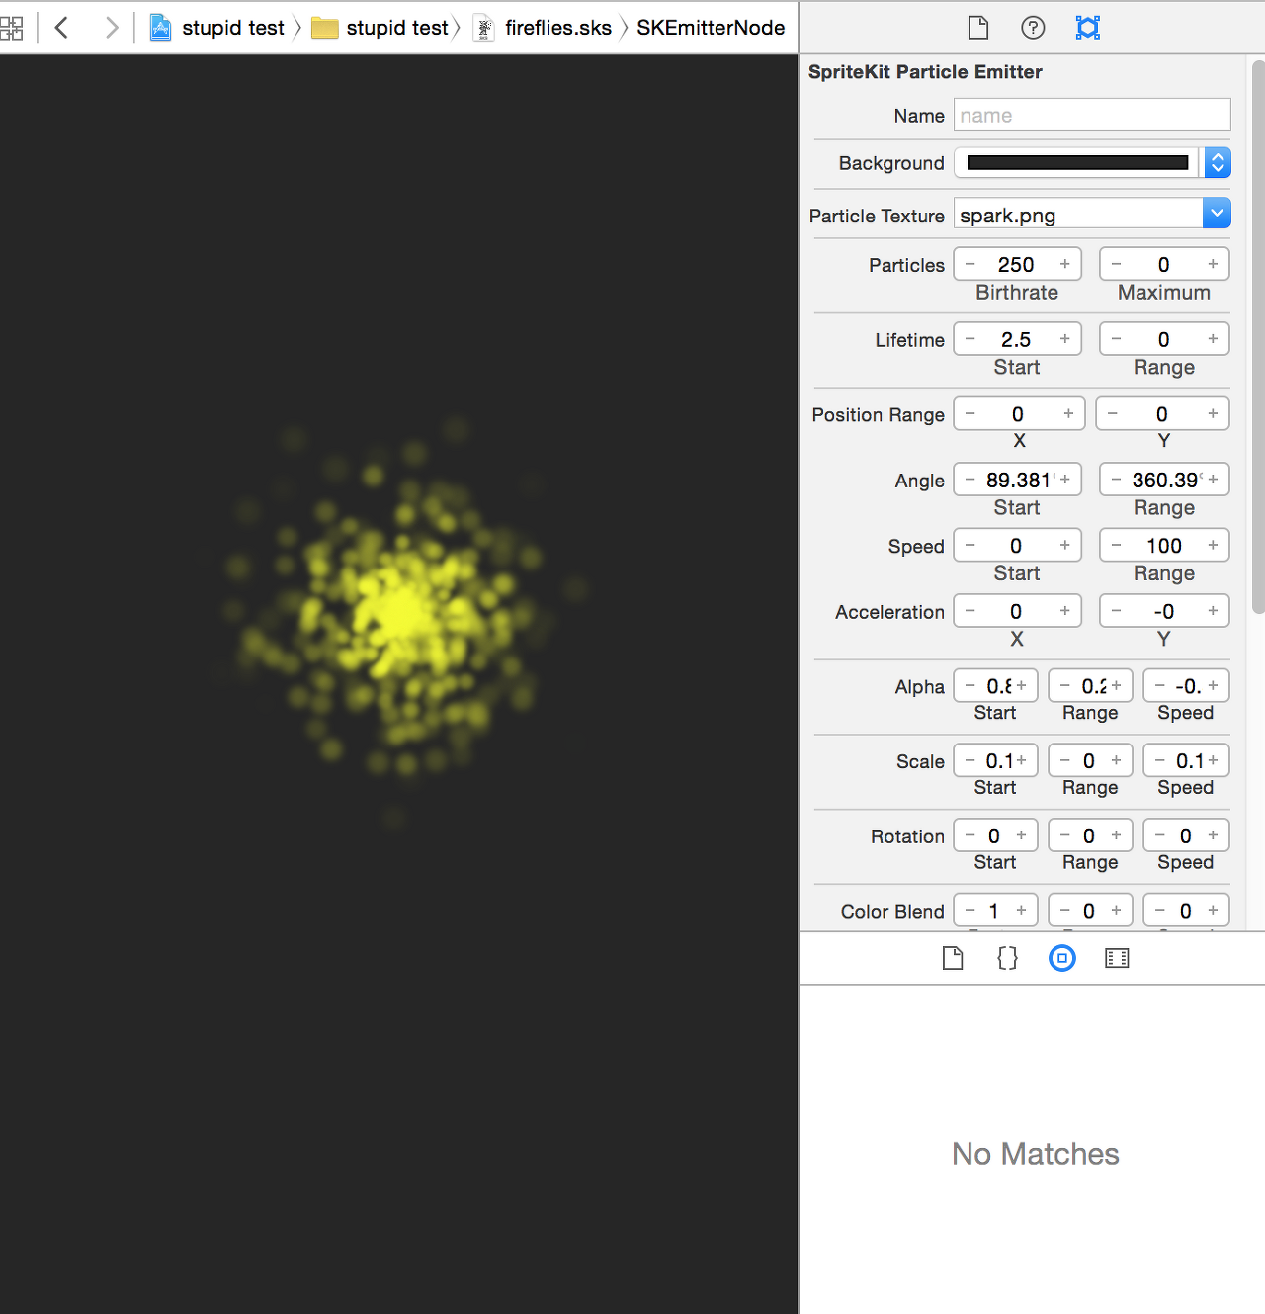The width and height of the screenshot is (1265, 1314).
Task: Click the Birthrate value 250
Action: (x=1016, y=264)
